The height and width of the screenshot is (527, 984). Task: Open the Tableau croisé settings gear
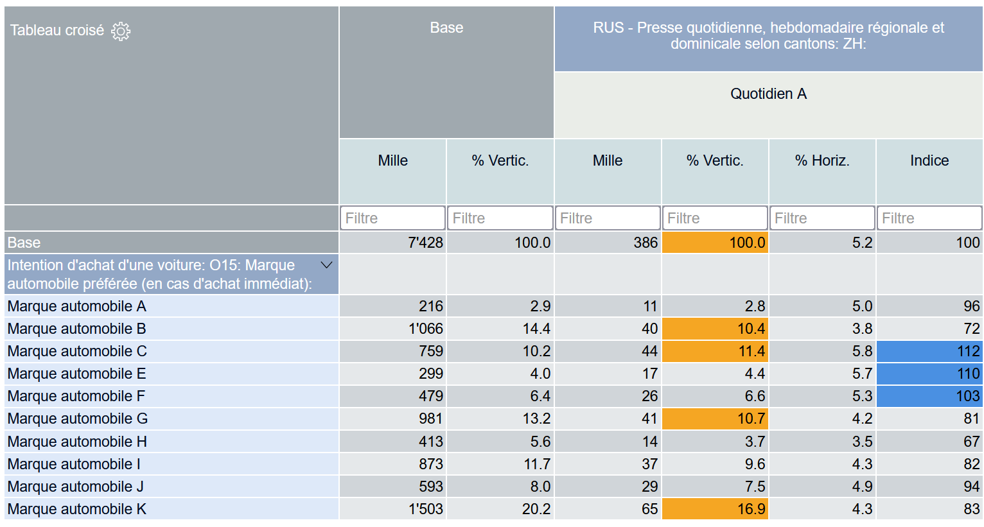click(121, 31)
